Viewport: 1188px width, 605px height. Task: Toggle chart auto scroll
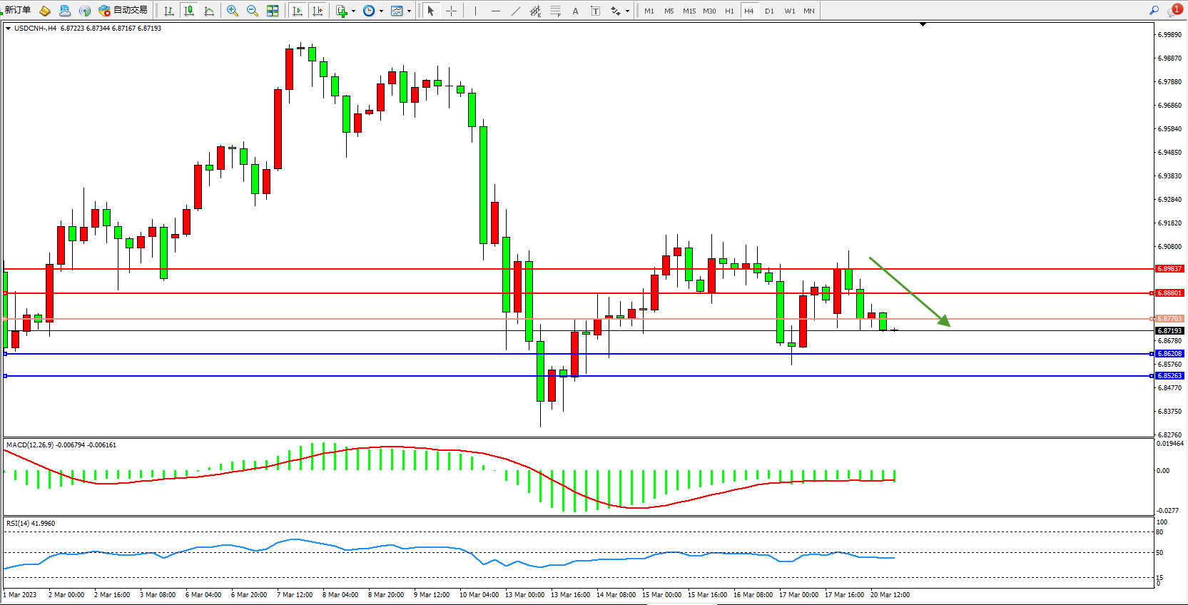tap(298, 11)
